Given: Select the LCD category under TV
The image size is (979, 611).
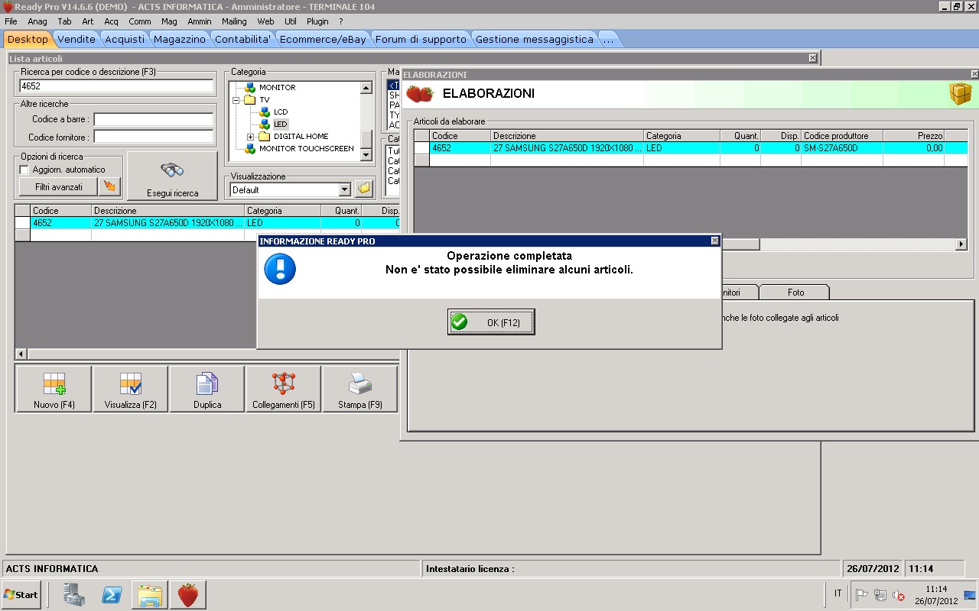Looking at the screenshot, I should (281, 112).
